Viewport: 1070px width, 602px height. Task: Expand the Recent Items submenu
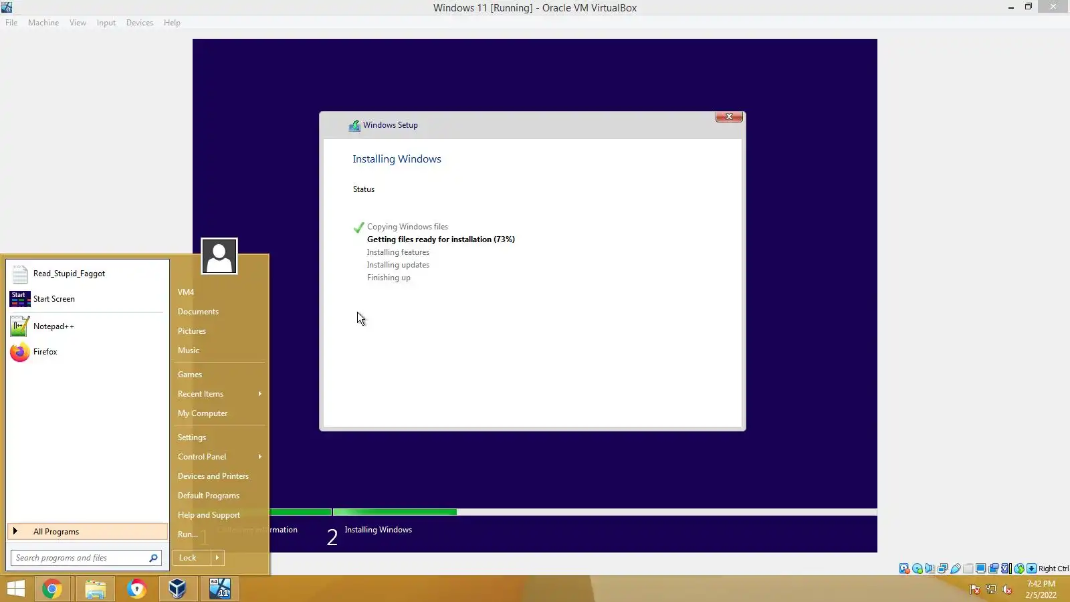219,394
